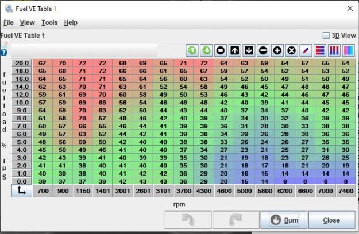Click the minus subtract-from-cells icon
This screenshot has height=234, width=359.
click(x=263, y=50)
